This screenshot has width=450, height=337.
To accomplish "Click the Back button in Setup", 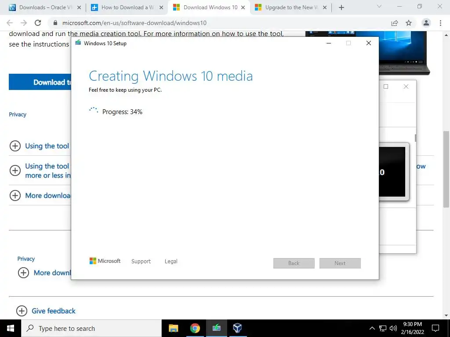I will (294, 263).
